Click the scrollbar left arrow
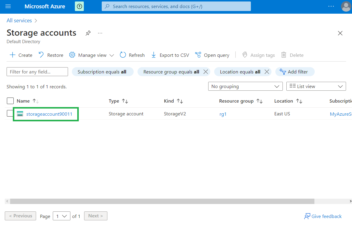Image resolution: width=352 pixels, height=226 pixels. (7, 201)
